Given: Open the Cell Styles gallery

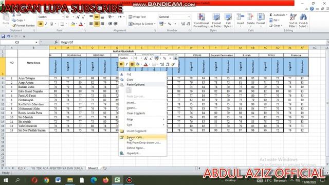Looking at the screenshot, I should [228, 21].
